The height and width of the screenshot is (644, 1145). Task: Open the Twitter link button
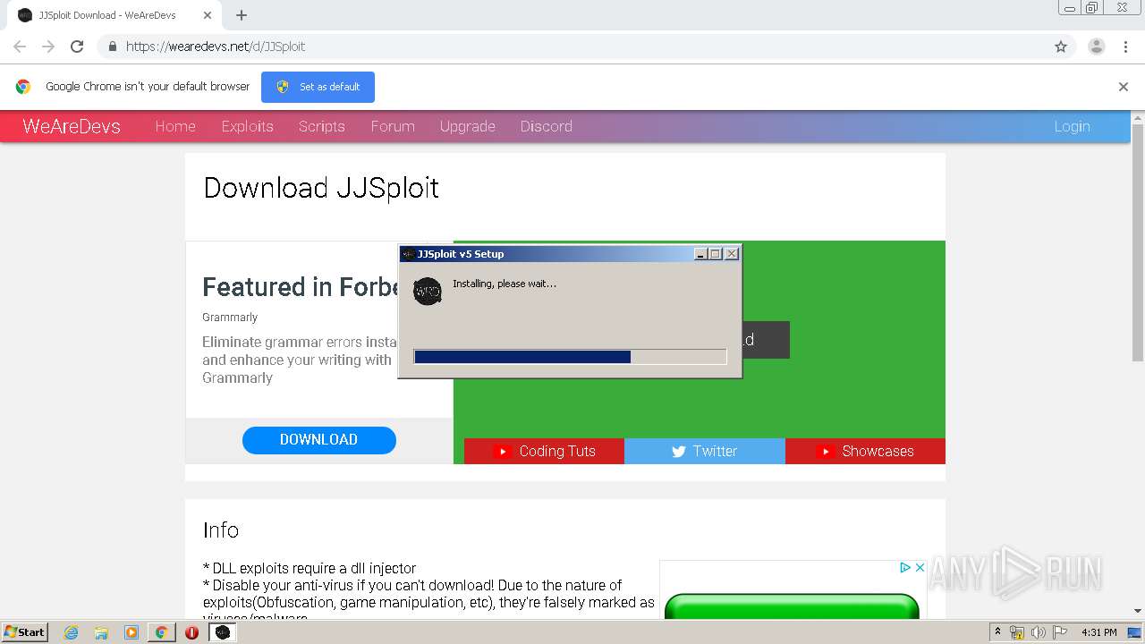click(x=705, y=451)
